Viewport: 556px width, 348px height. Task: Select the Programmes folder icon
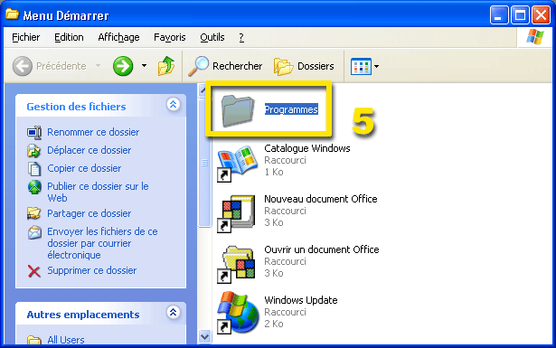pyautogui.click(x=238, y=110)
